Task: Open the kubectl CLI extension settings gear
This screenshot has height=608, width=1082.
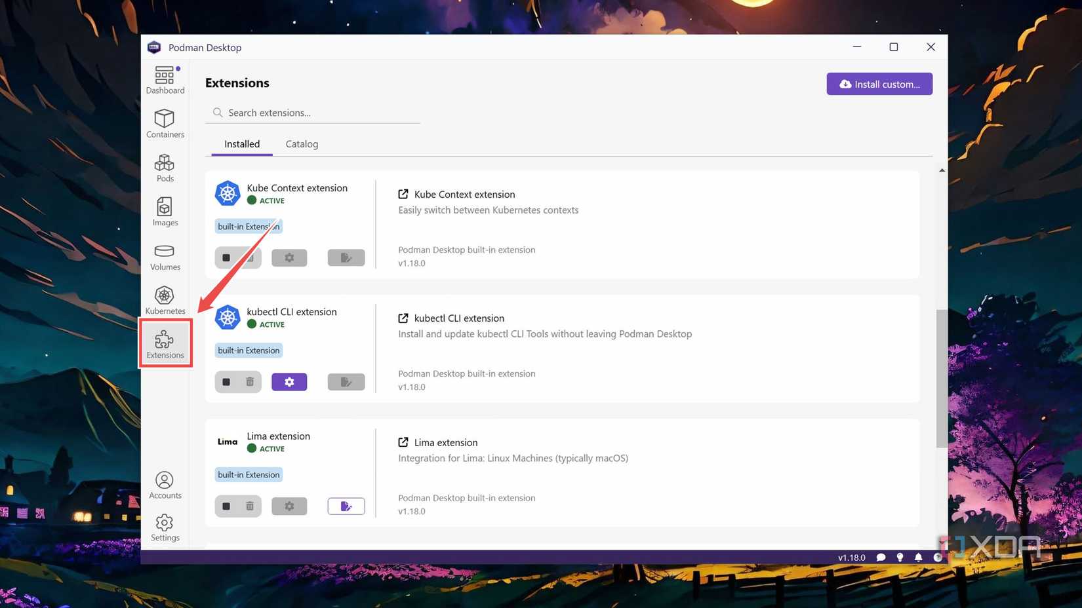Action: 289,381
